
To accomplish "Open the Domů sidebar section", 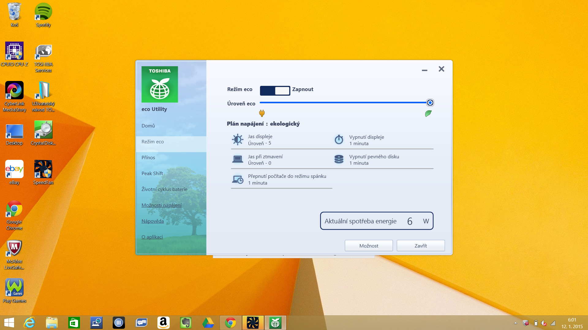I will [x=148, y=126].
